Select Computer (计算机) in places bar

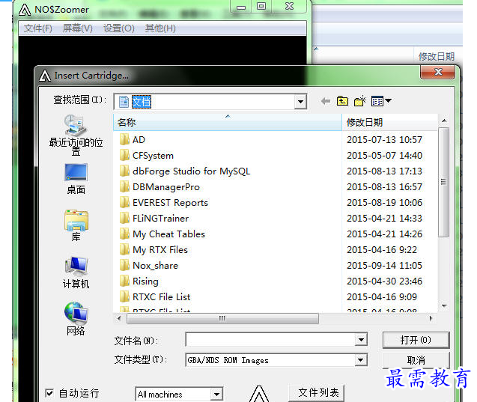click(x=76, y=272)
